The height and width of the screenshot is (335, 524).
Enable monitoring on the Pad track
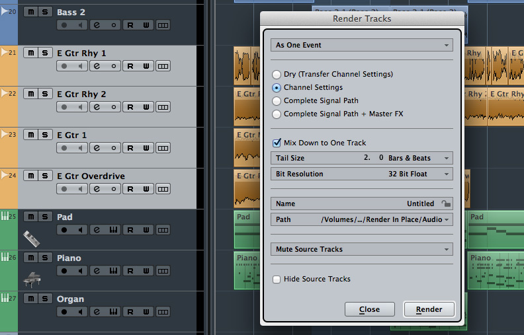(x=80, y=230)
